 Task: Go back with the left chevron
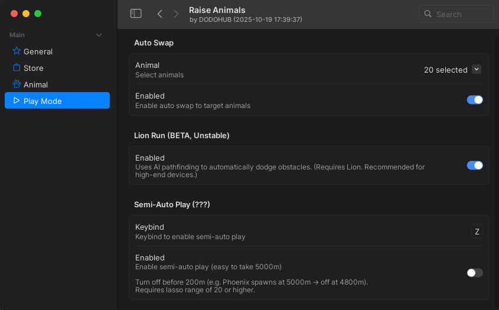(x=160, y=14)
